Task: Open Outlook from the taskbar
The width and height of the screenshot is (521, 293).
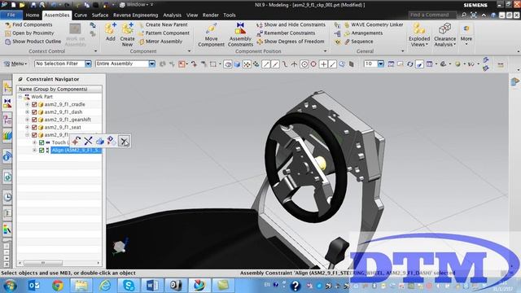Action: click(x=34, y=286)
